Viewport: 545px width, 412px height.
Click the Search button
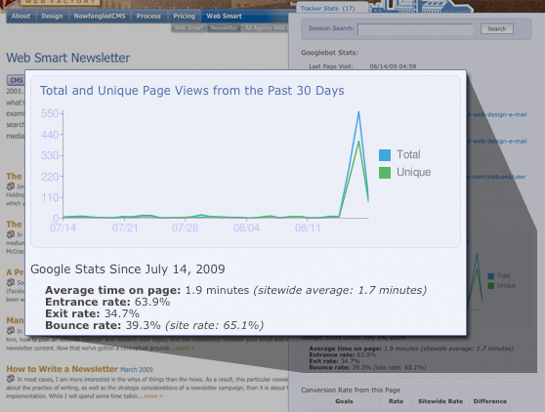497,29
